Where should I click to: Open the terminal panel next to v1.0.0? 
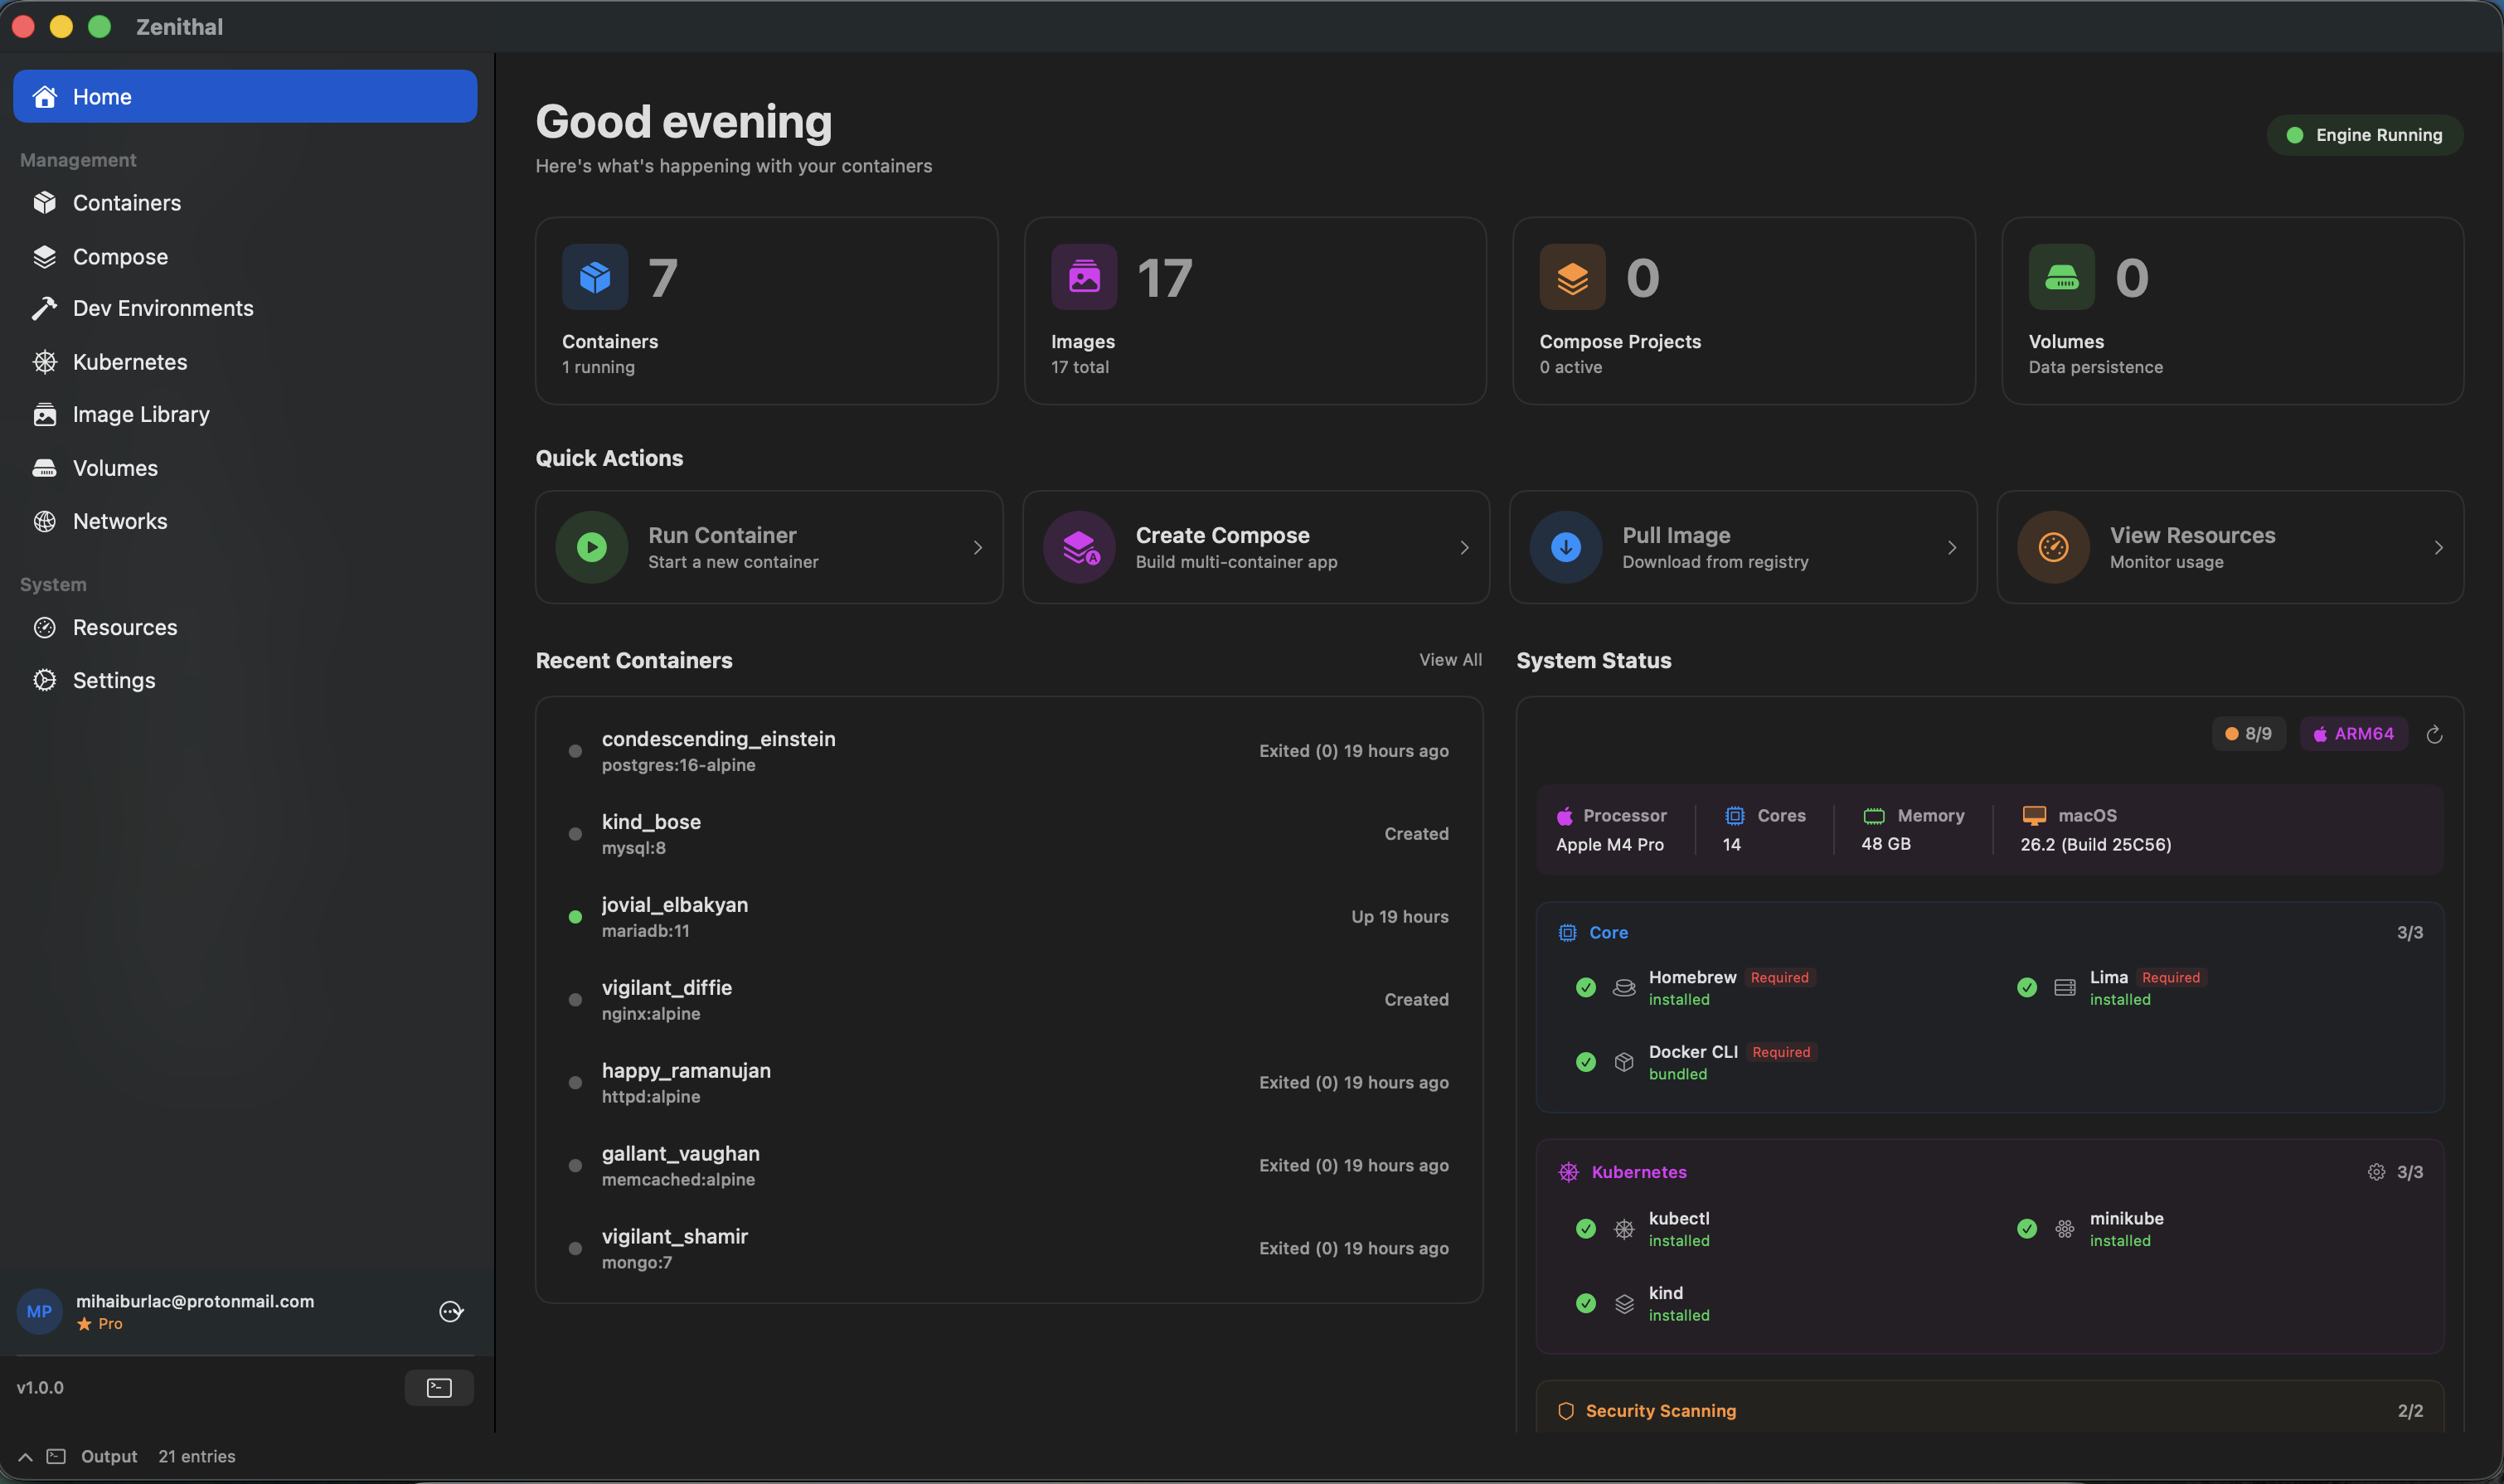click(x=438, y=1387)
